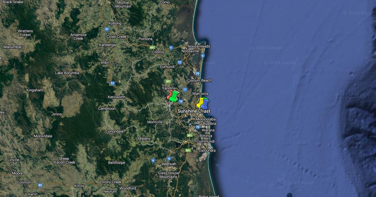This screenshot has width=376, height=197.
Task: Click the M1 shield near Cooroy
Action: click(x=152, y=48)
